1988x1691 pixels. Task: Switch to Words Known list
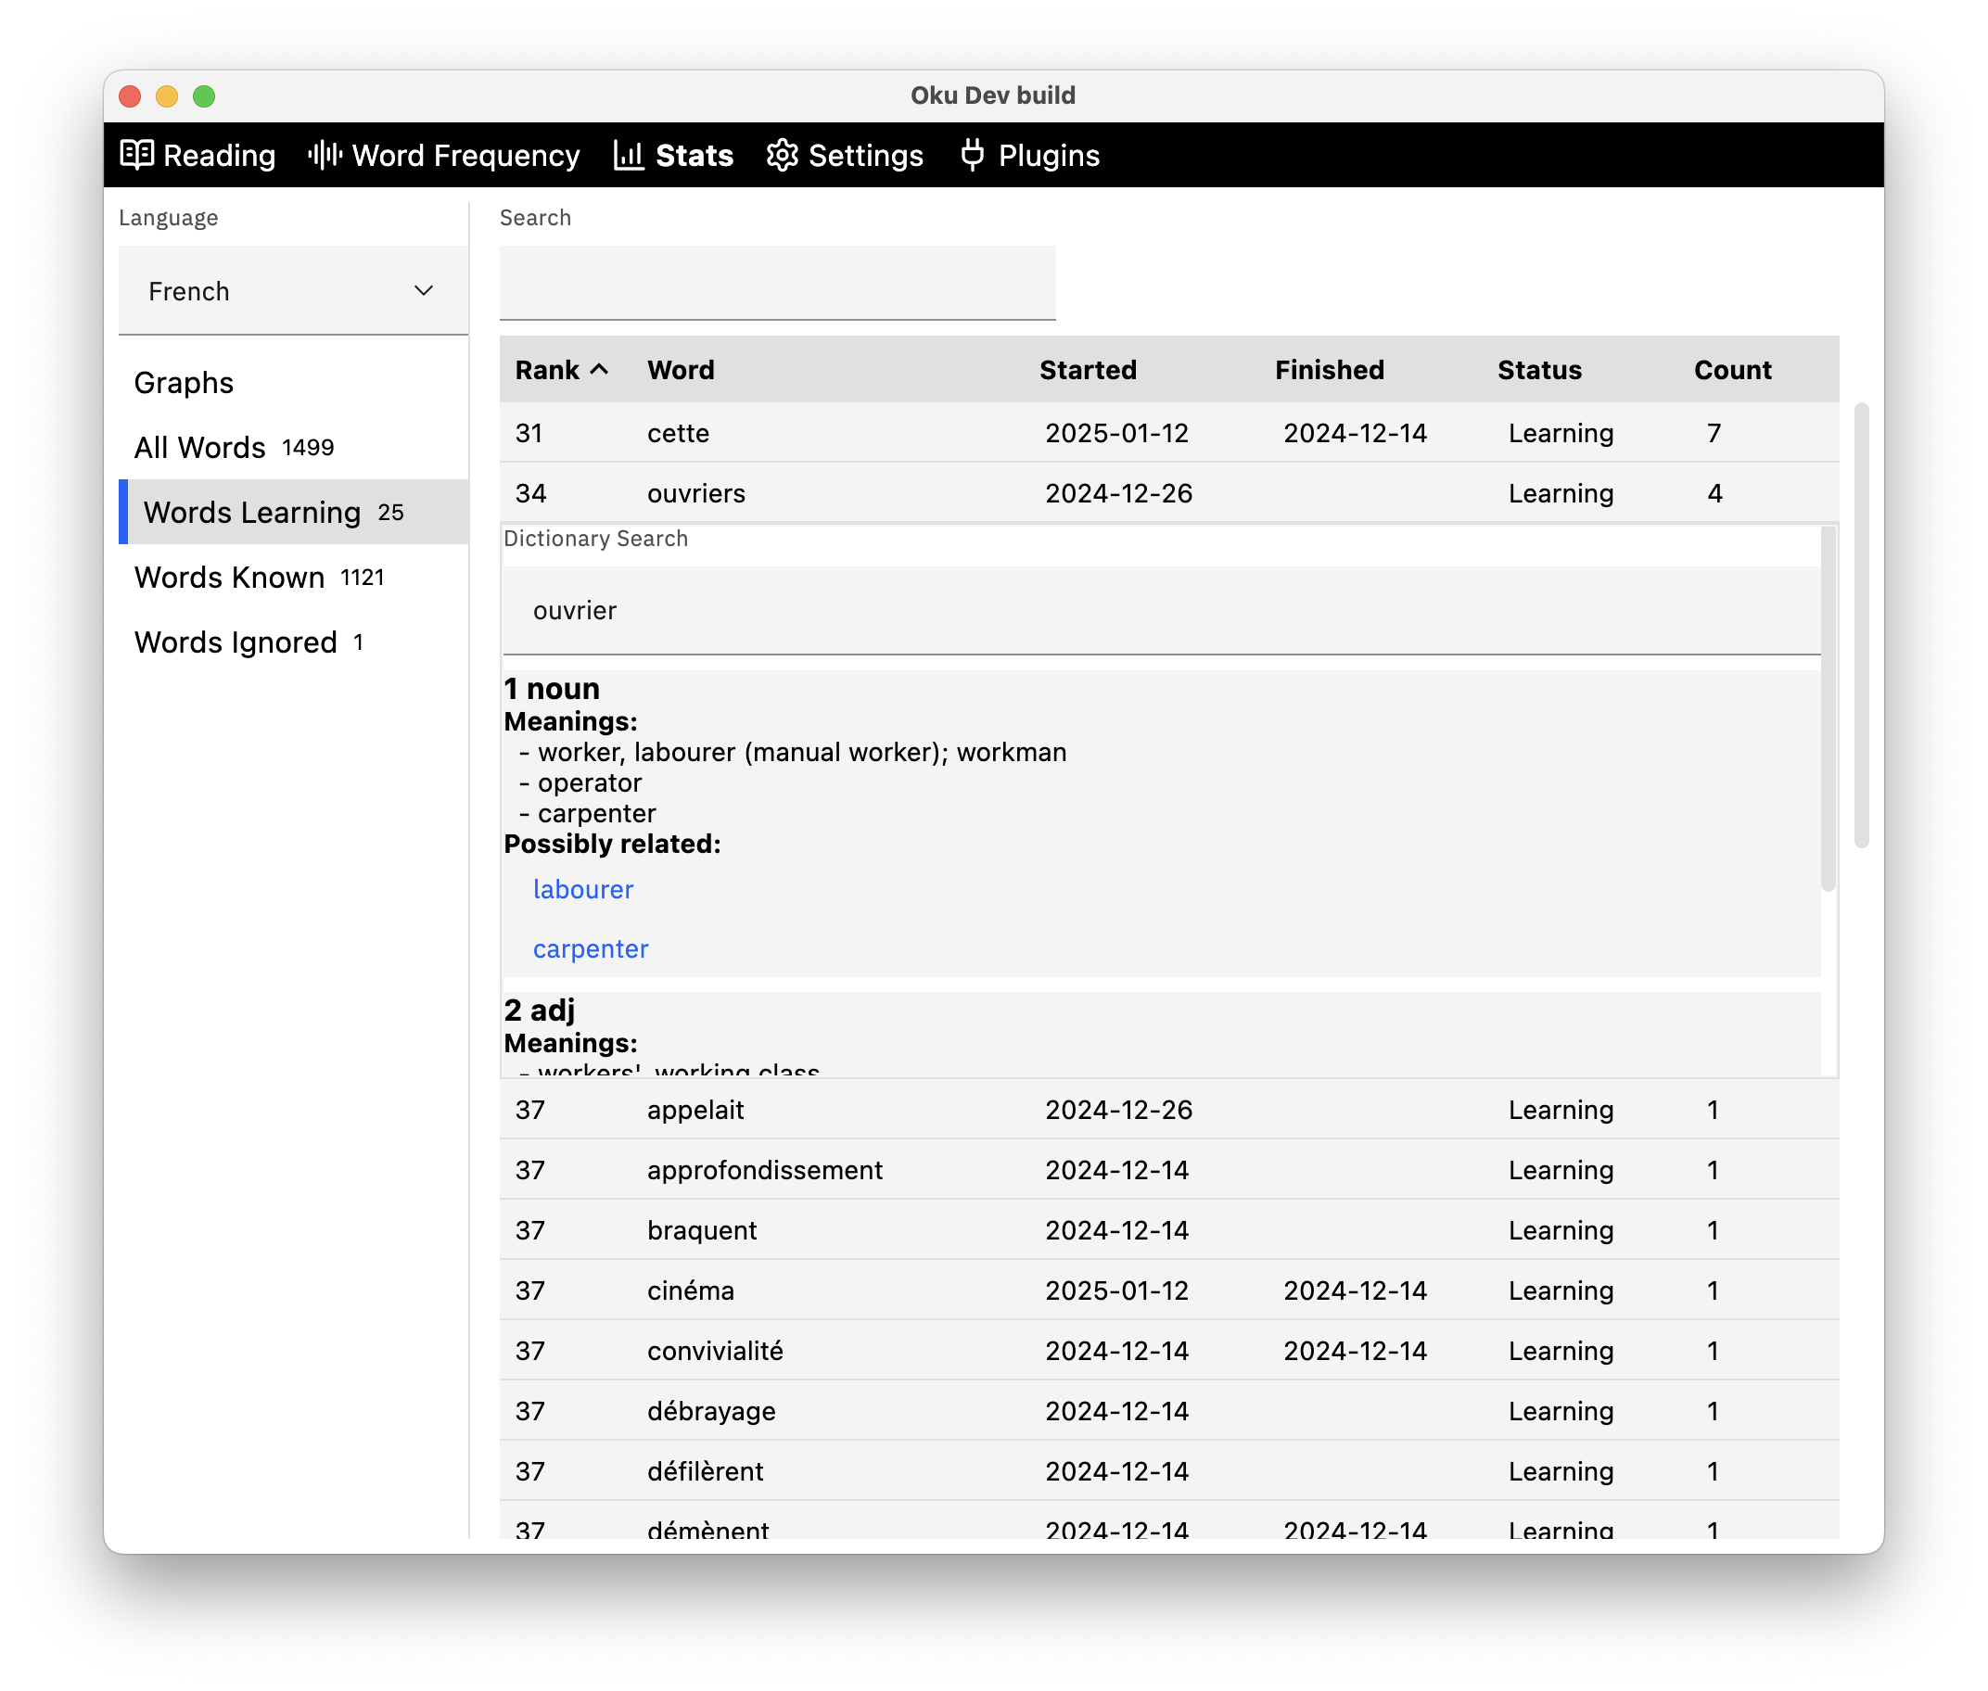pos(230,577)
